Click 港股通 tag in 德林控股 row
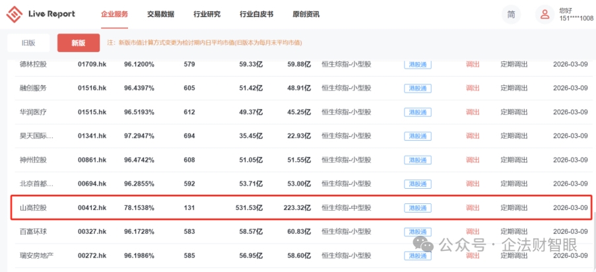Viewport: 596px width, 272px height. tap(418, 65)
